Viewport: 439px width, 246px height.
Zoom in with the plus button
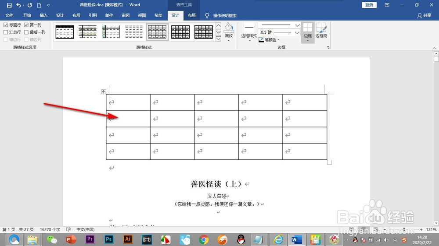[421, 229]
